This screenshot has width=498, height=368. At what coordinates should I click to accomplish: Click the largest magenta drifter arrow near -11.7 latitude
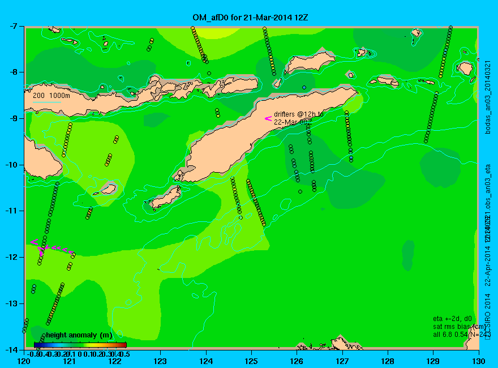(35, 242)
